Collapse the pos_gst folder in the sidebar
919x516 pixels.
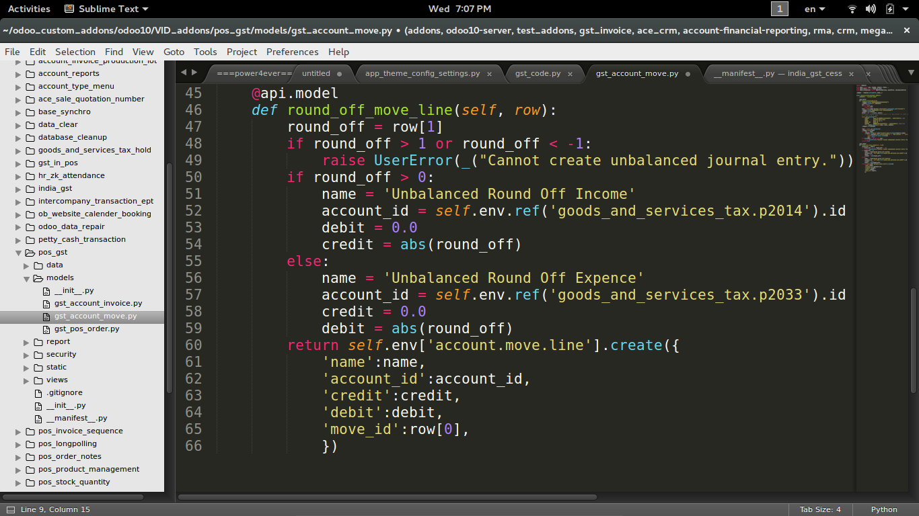point(17,252)
